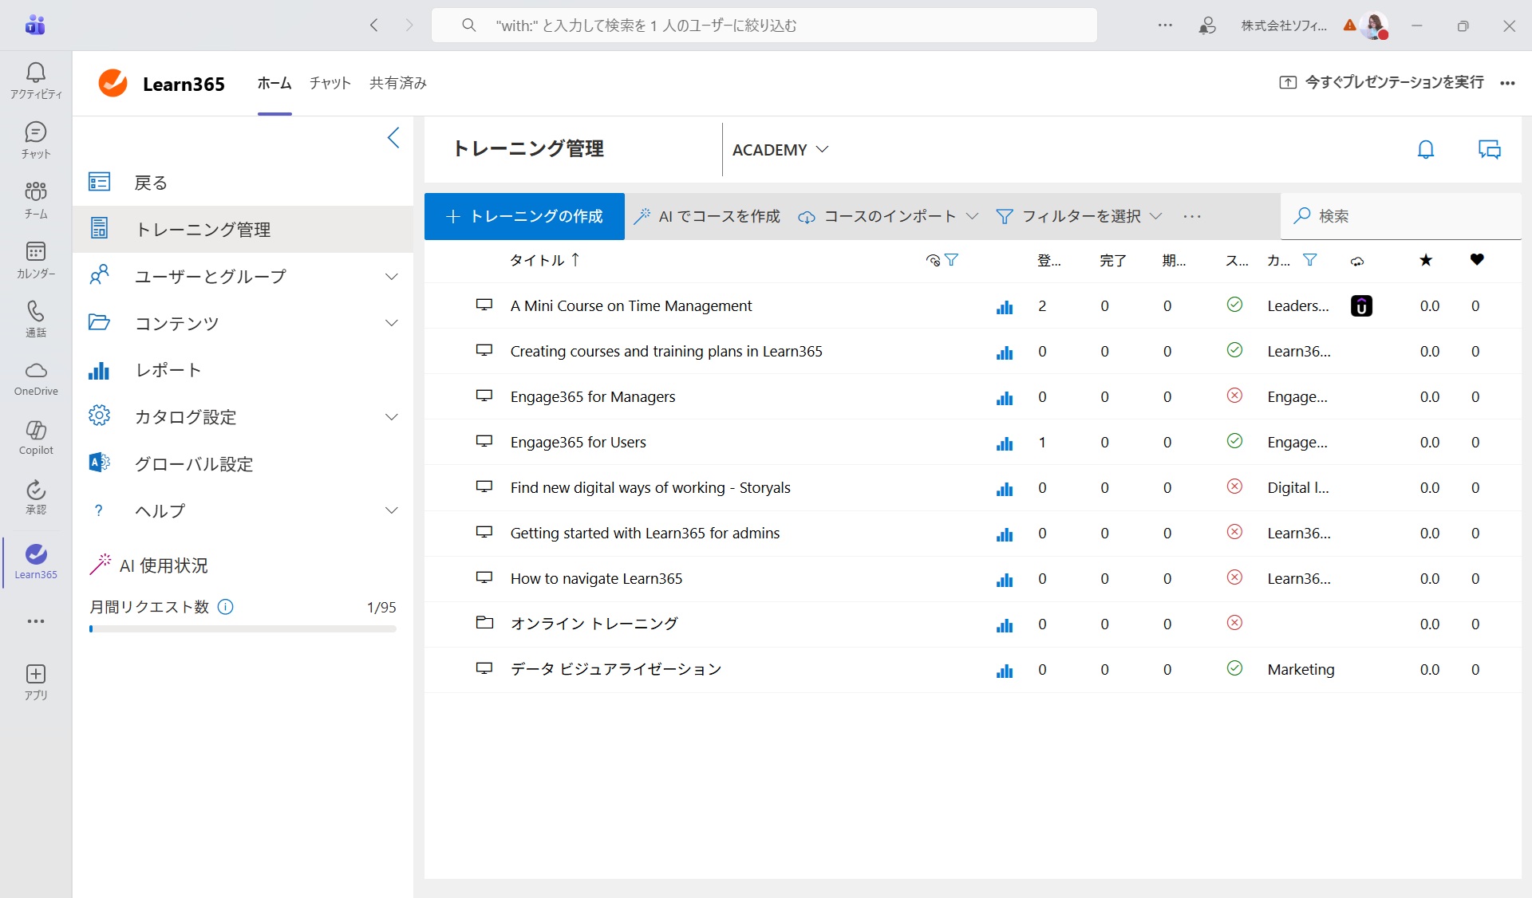Open OneDrive from the Teams rail
This screenshot has width=1532, height=898.
coord(36,379)
